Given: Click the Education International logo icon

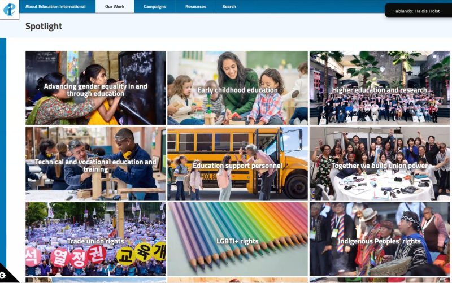Looking at the screenshot, I should tap(10, 10).
